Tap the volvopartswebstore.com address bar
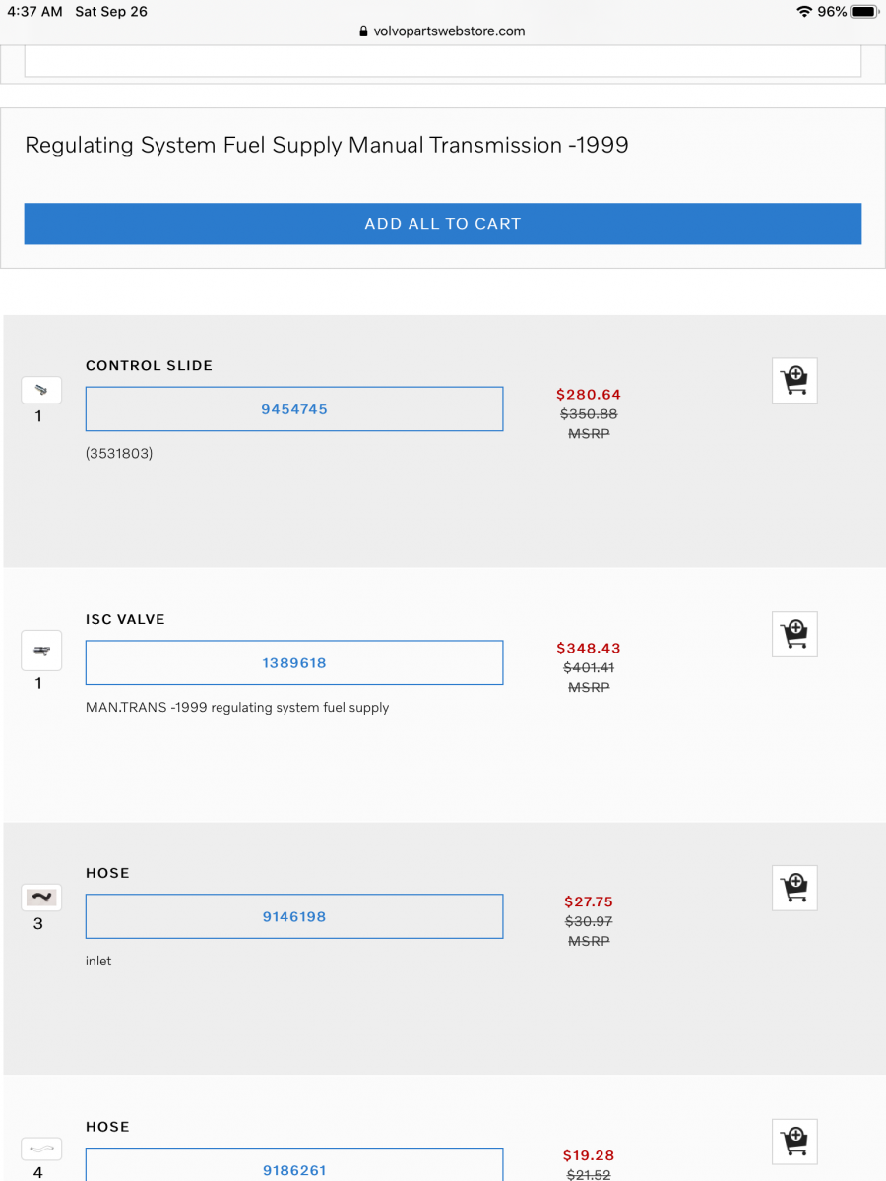 (x=448, y=31)
